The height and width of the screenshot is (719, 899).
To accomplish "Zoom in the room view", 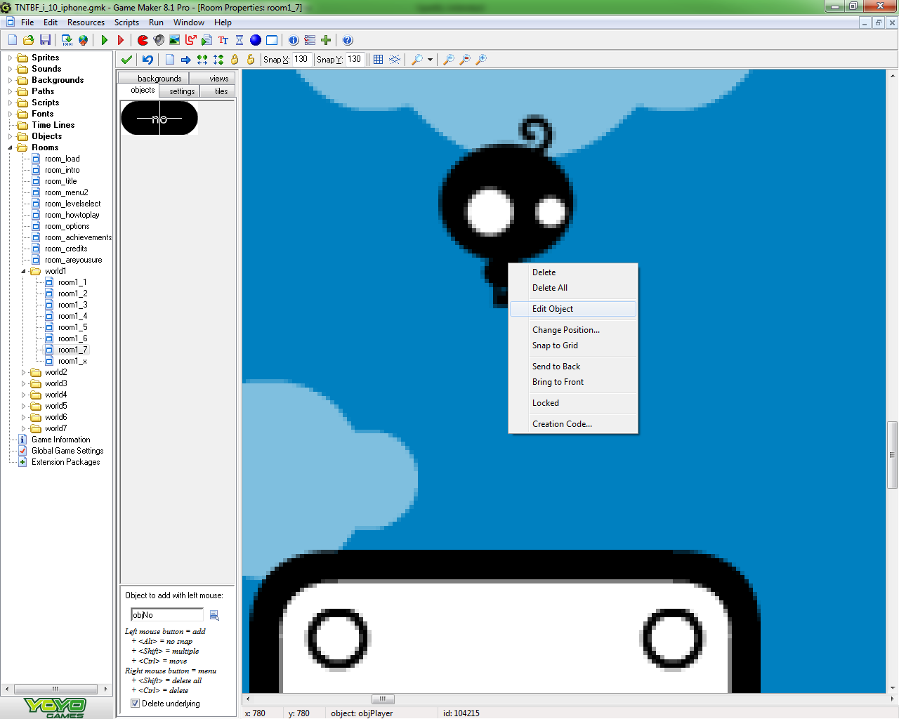I will (x=481, y=60).
